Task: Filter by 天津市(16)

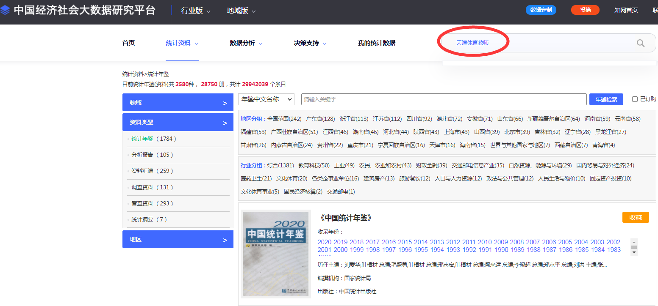Action: pos(442,145)
